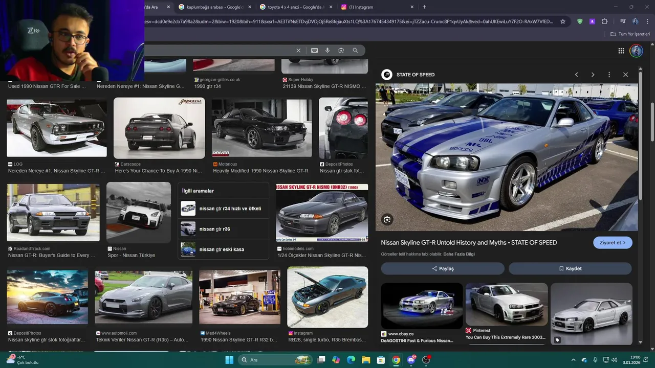This screenshot has width=655, height=368.
Task: Open the green shield extension
Action: coord(580,21)
